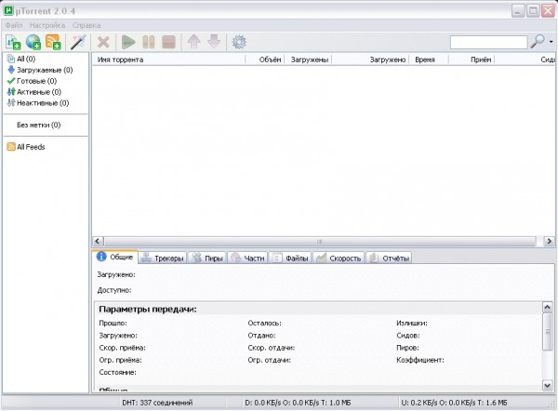Click the green Start torrent icon
Screen dimensions: 558x411
pos(128,42)
